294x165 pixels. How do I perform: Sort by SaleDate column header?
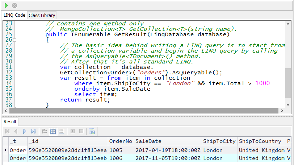click(x=168, y=141)
